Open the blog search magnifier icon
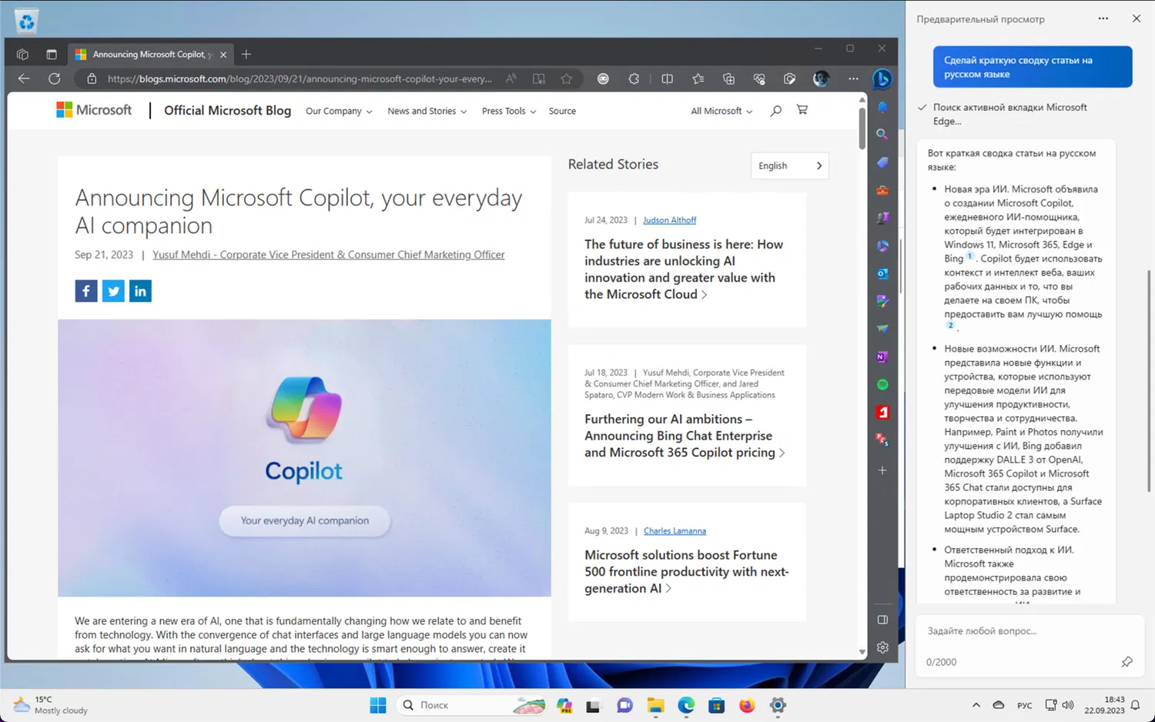 pos(775,111)
